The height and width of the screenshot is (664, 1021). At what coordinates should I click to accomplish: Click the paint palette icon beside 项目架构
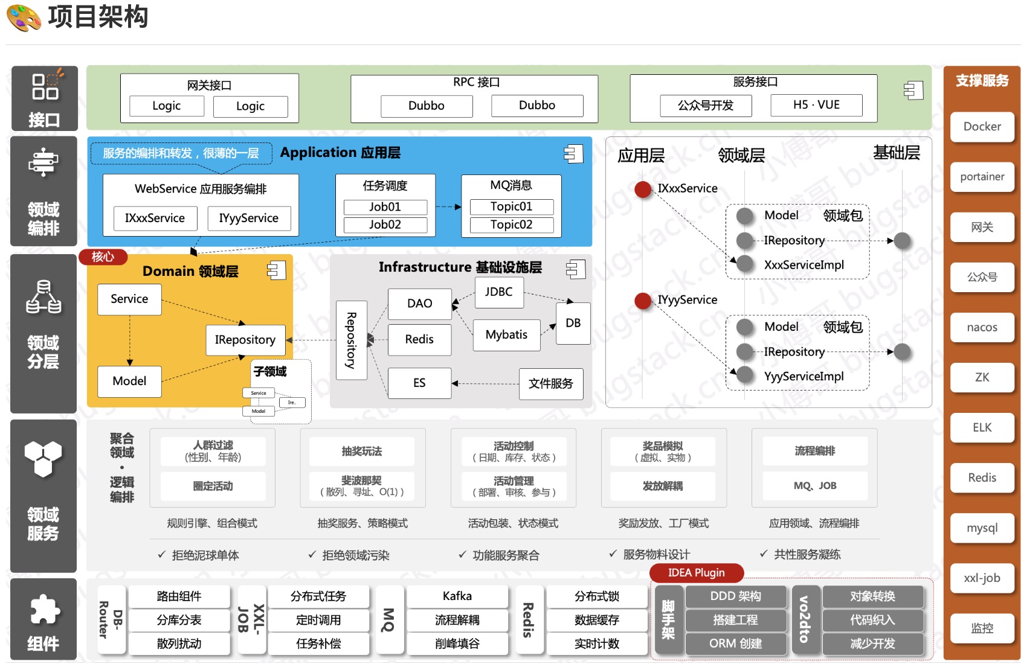coord(24,18)
